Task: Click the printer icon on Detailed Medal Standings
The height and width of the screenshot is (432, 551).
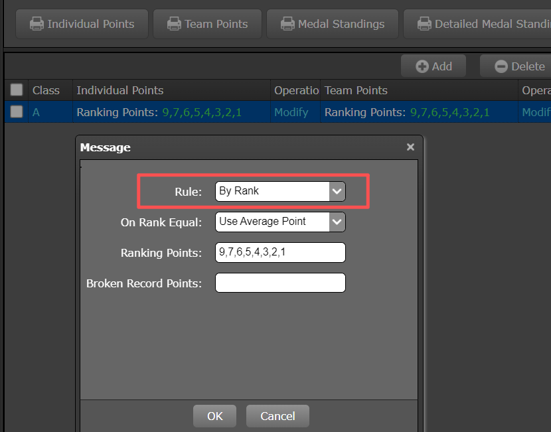Action: pyautogui.click(x=424, y=23)
